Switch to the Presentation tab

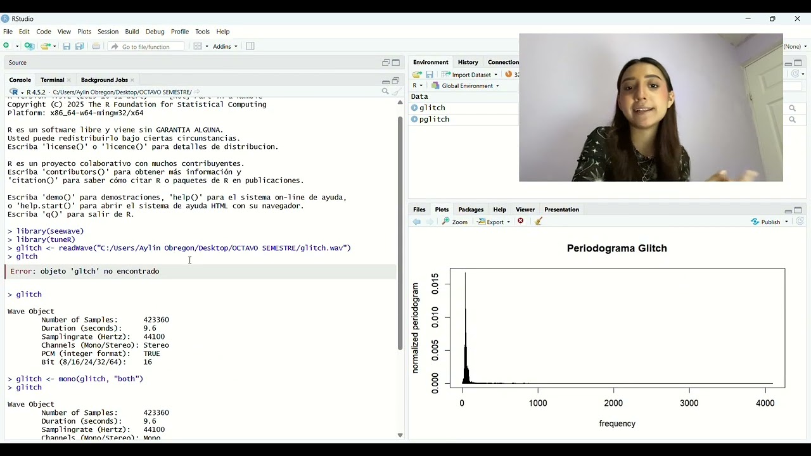click(561, 210)
